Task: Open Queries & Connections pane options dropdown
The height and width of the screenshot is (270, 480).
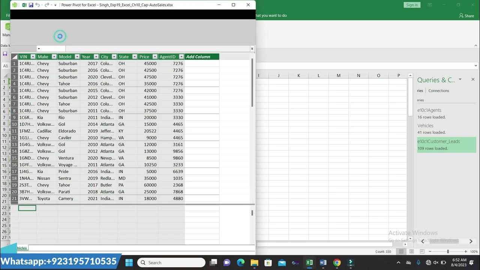Action: 460,79
